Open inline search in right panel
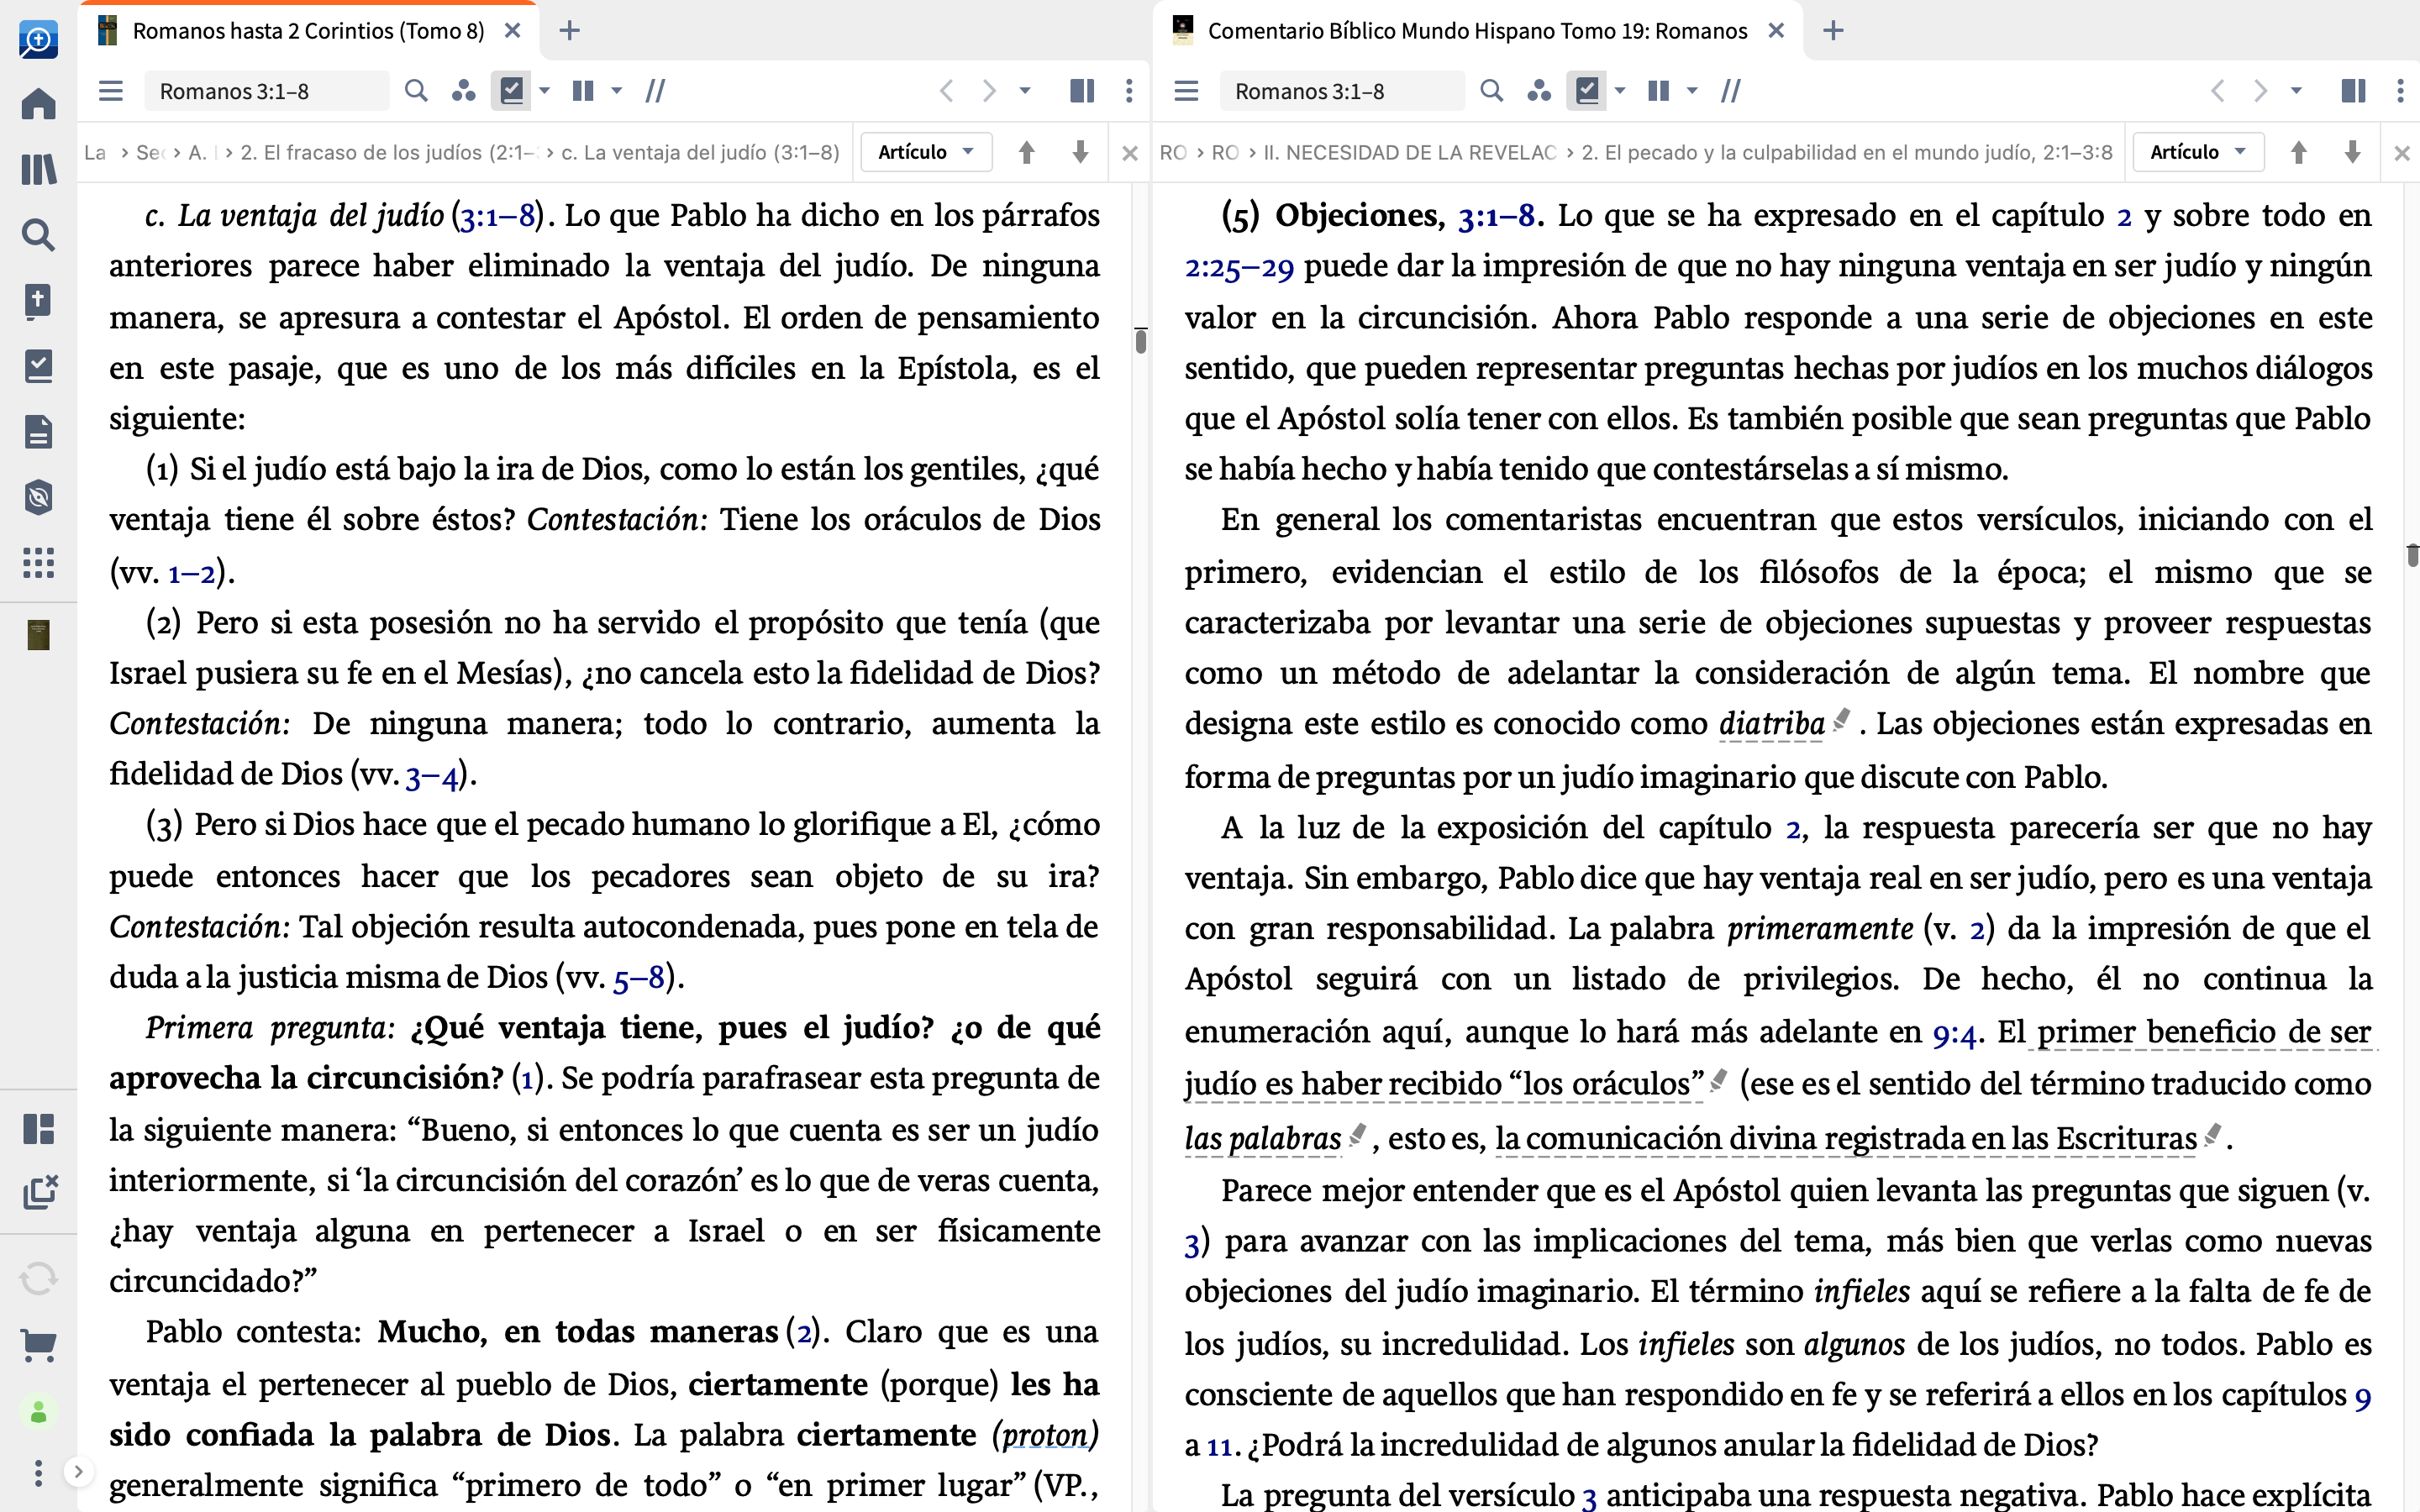2420x1512 pixels. (1491, 91)
